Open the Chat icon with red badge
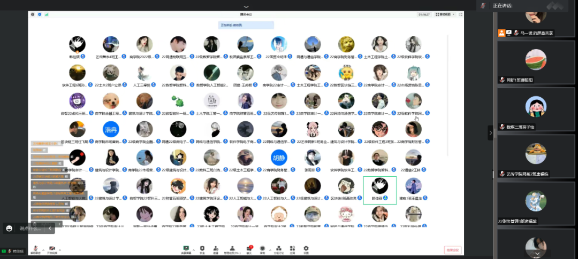The image size is (578, 259). 249,249
